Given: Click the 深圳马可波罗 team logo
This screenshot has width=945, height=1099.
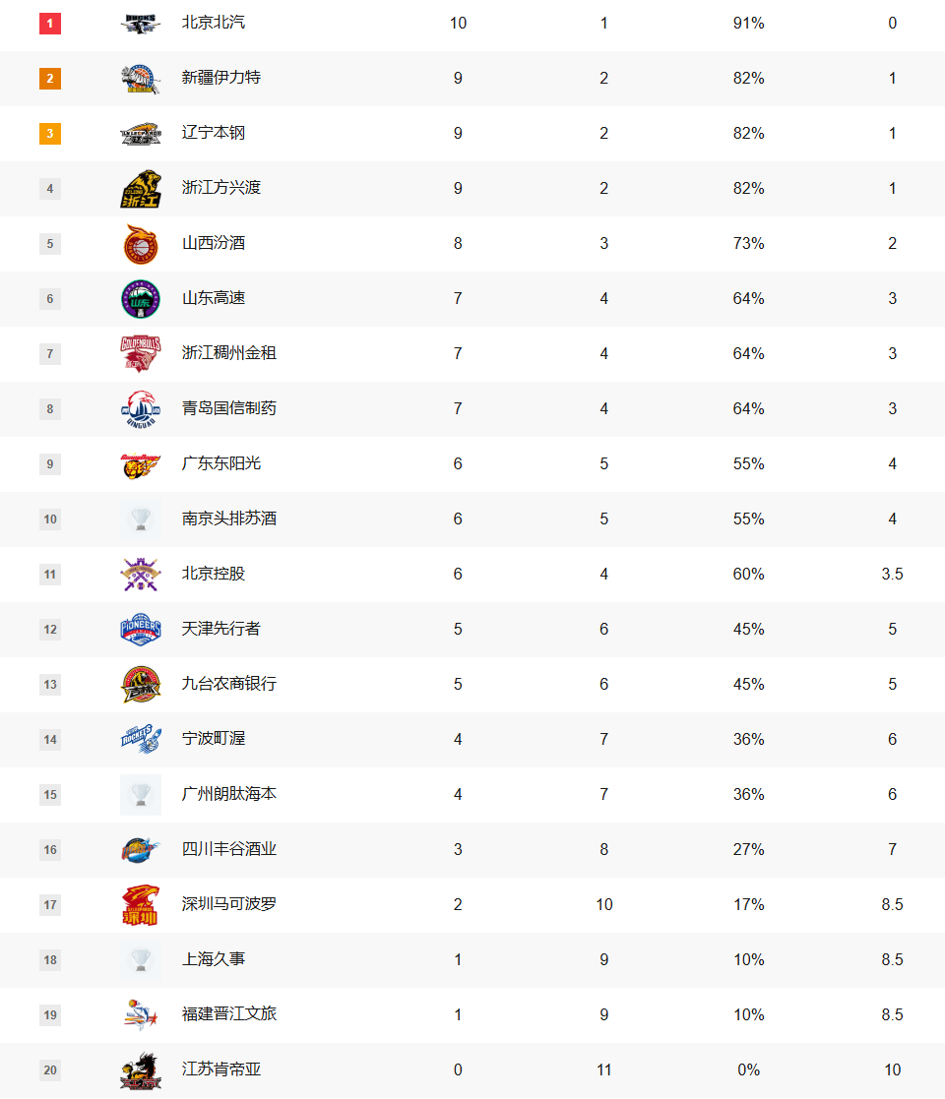Looking at the screenshot, I should pos(141,905).
